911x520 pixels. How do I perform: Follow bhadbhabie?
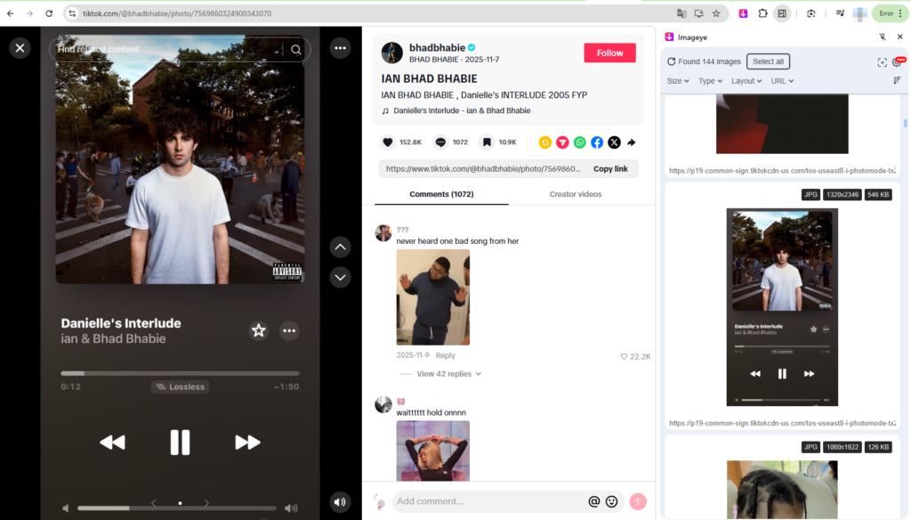(x=609, y=53)
